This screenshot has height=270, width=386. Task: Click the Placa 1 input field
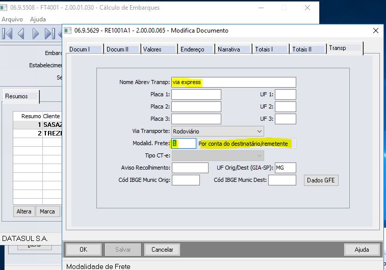tap(196, 94)
